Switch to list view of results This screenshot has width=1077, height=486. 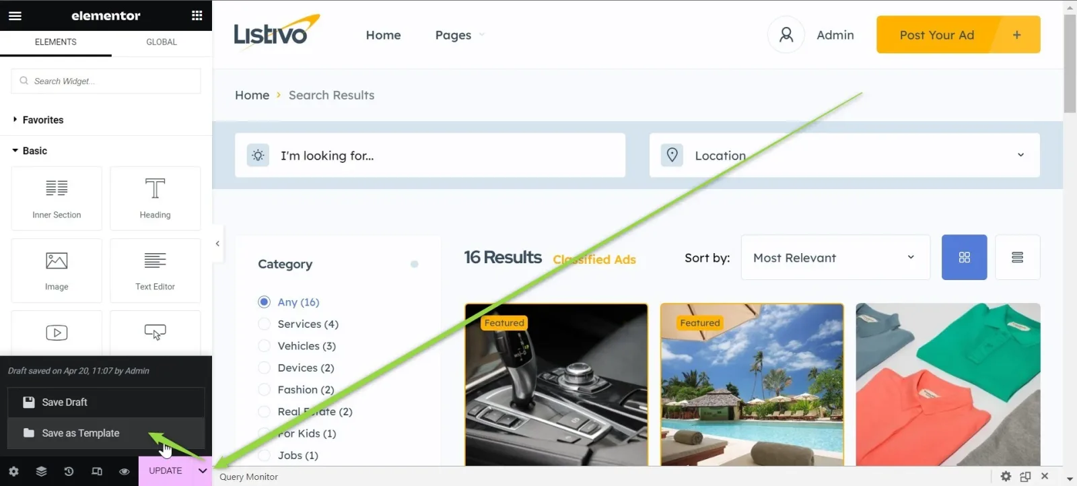[x=1017, y=257]
